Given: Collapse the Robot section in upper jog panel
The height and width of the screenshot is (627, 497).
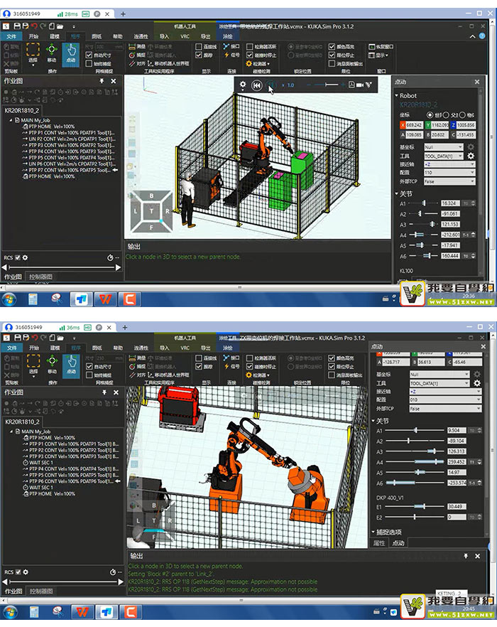Looking at the screenshot, I should (397, 95).
